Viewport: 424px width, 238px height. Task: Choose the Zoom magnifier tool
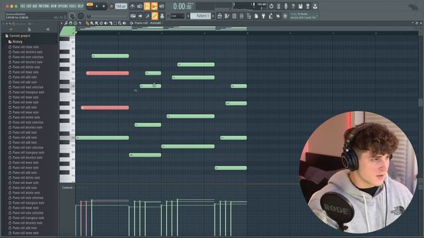pyautogui.click(x=120, y=24)
